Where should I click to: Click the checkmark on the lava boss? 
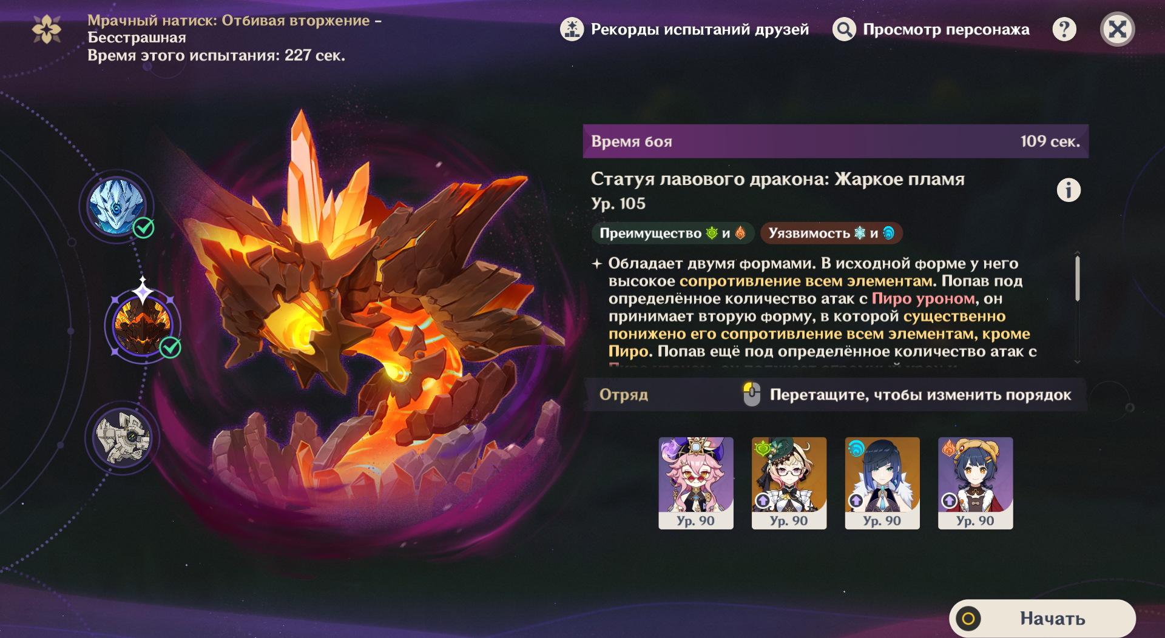[171, 348]
